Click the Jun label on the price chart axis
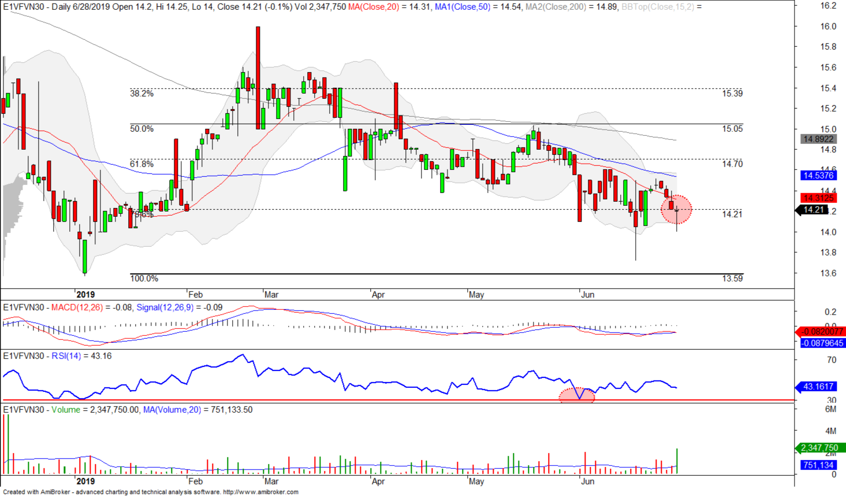Viewport: 846px width, 496px height. [587, 294]
